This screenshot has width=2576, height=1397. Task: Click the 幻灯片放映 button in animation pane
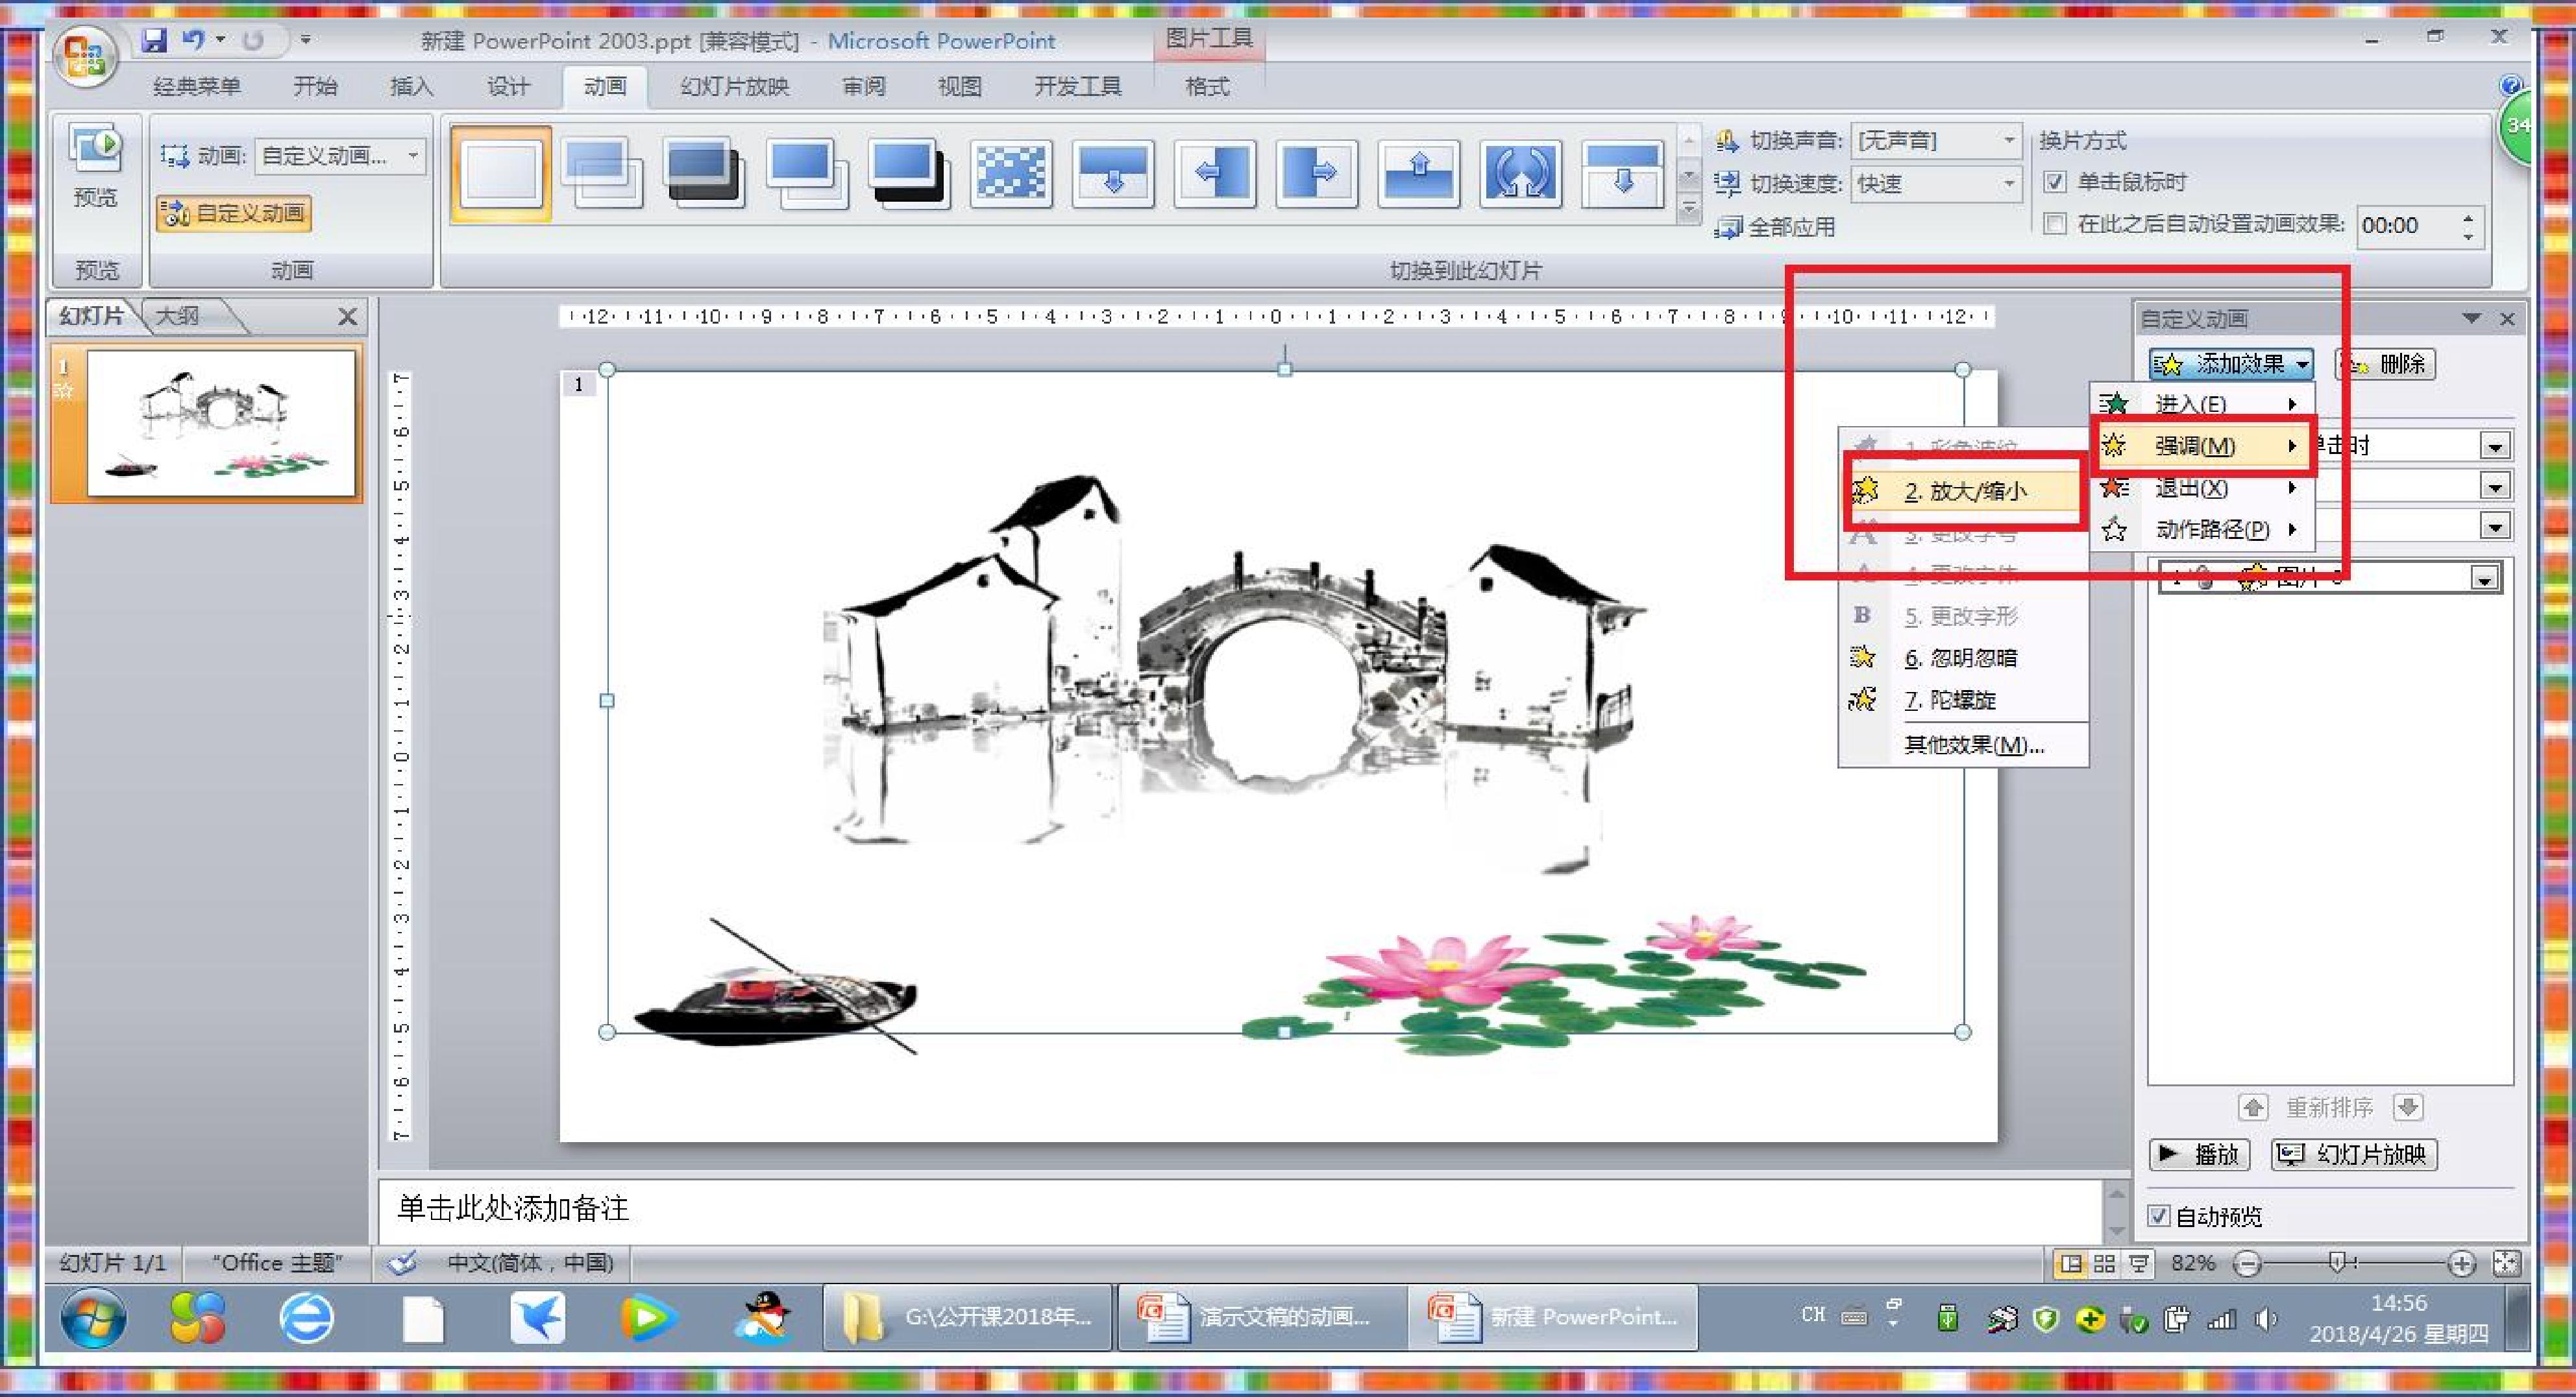(2354, 1154)
